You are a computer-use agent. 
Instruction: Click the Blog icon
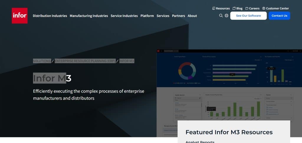coord(234,8)
